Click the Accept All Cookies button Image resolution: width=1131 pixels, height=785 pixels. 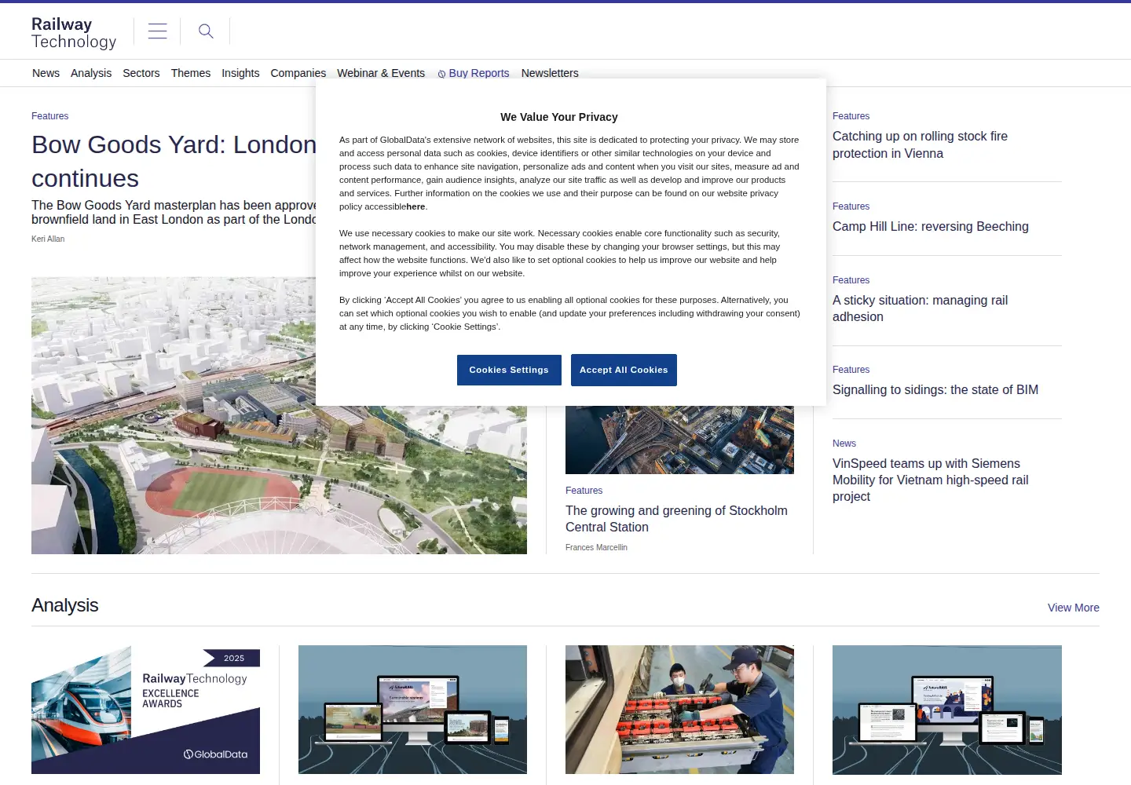[x=624, y=370]
